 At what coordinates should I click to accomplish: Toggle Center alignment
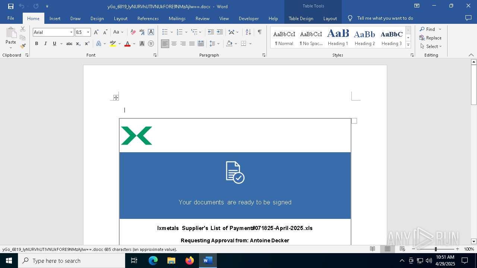pos(174,44)
